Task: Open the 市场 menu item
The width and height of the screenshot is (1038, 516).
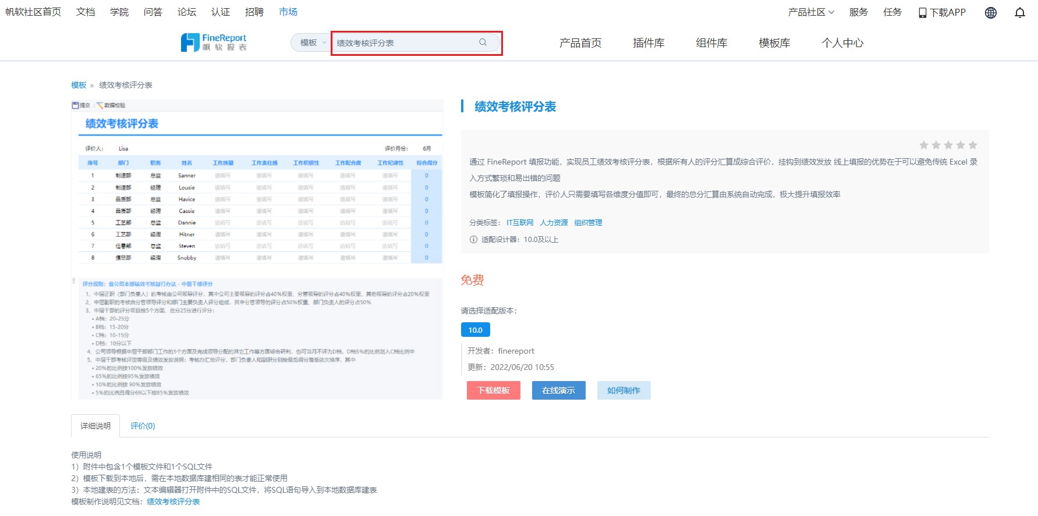Action: [x=288, y=12]
